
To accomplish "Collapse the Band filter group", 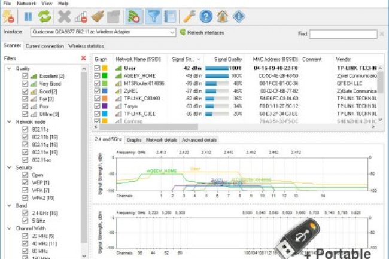I will click(x=9, y=205).
